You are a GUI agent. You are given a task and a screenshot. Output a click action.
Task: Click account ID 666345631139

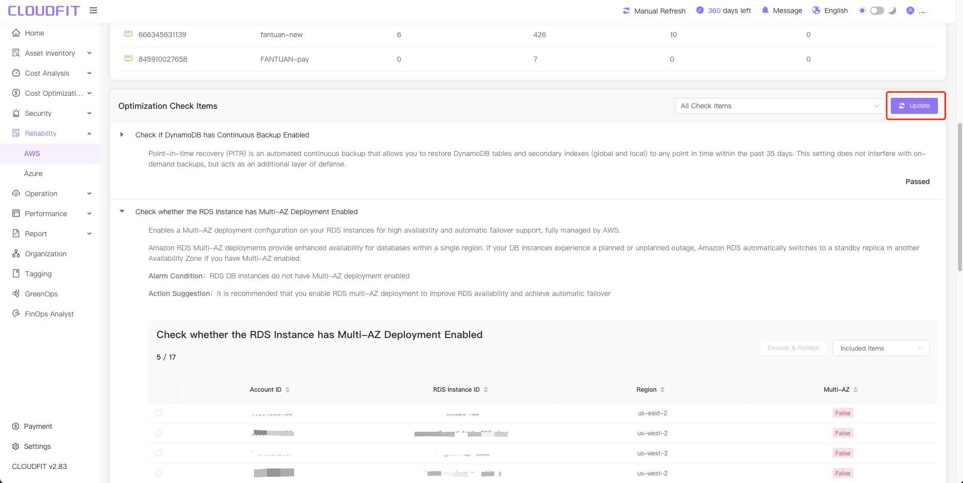point(162,35)
